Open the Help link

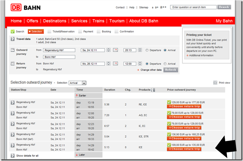[132, 8]
